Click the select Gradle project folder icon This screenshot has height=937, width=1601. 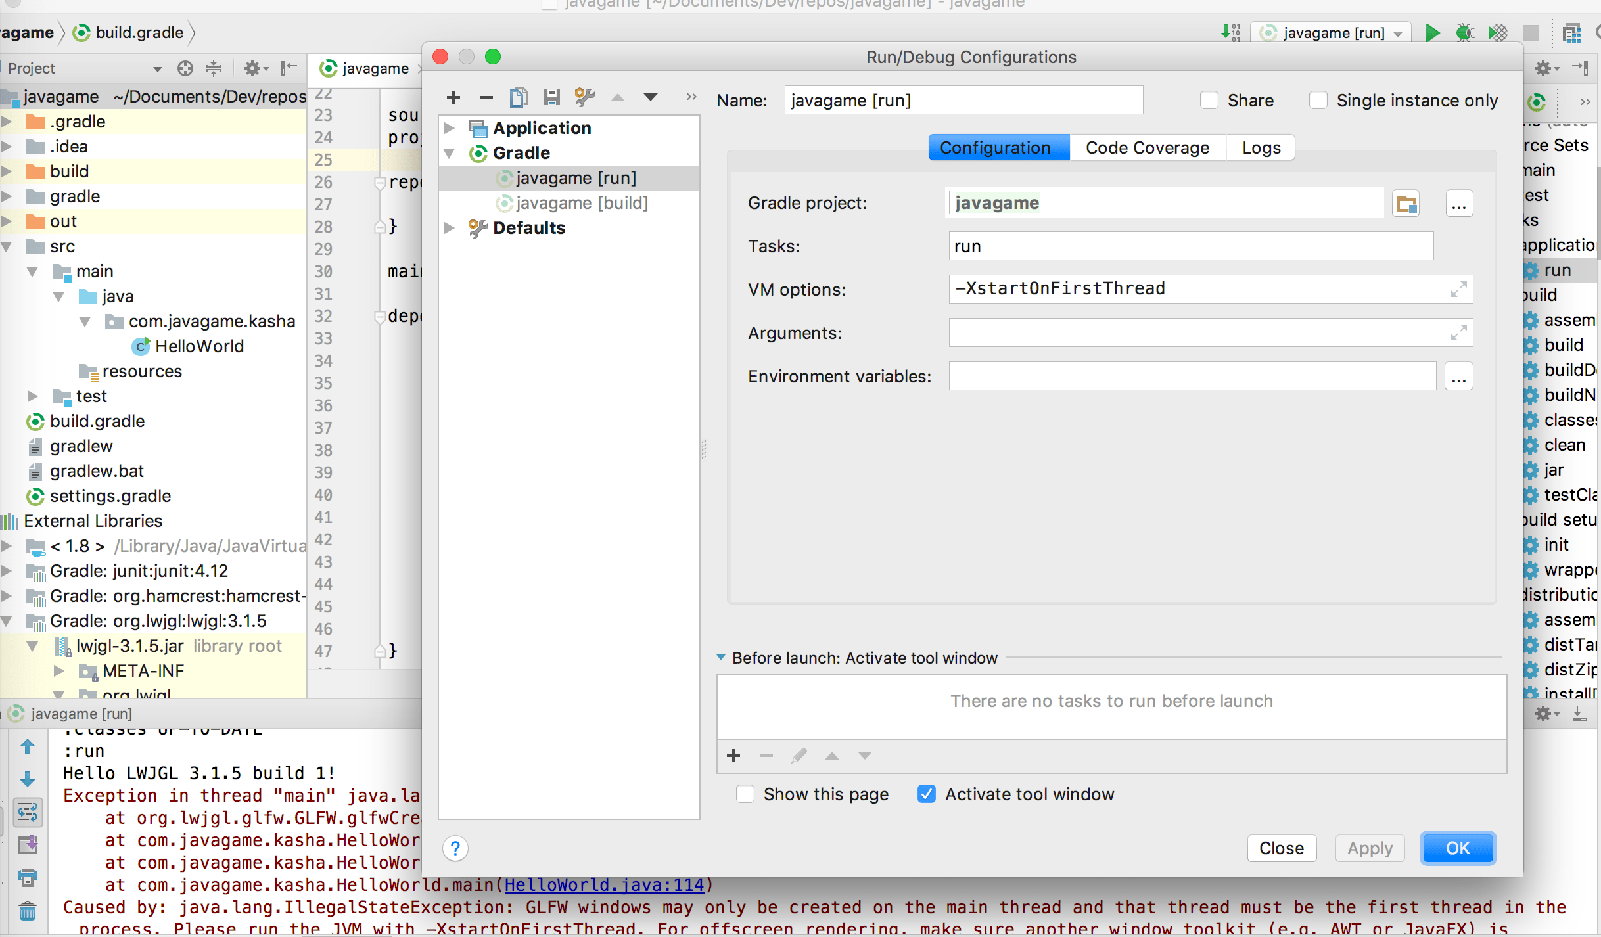click(x=1406, y=204)
